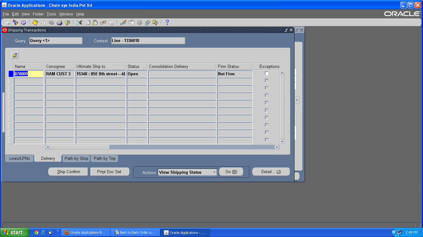Click the Print Doc Set button
The height and width of the screenshot is (237, 423).
(110, 172)
